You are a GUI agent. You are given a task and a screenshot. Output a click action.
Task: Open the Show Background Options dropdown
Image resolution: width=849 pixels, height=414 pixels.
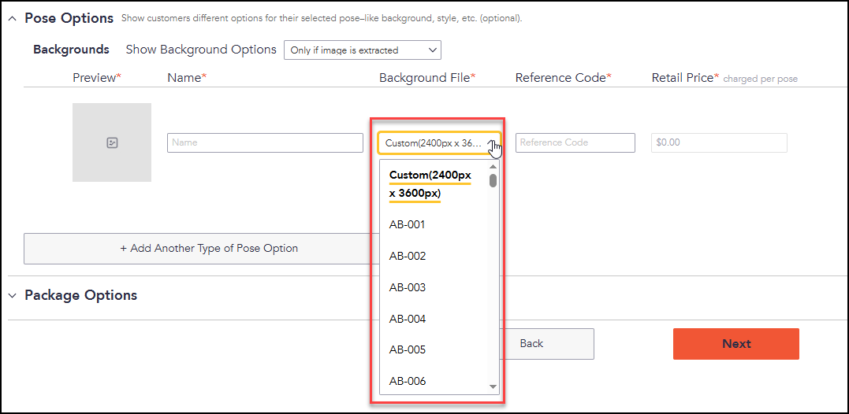[362, 50]
